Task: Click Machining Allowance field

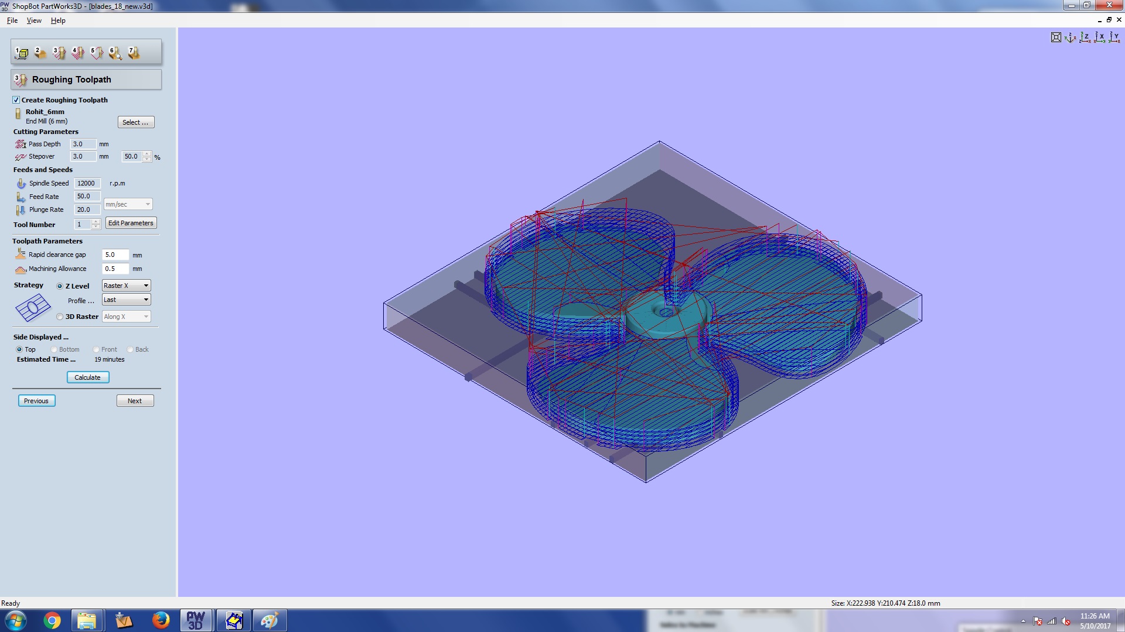Action: 115,269
